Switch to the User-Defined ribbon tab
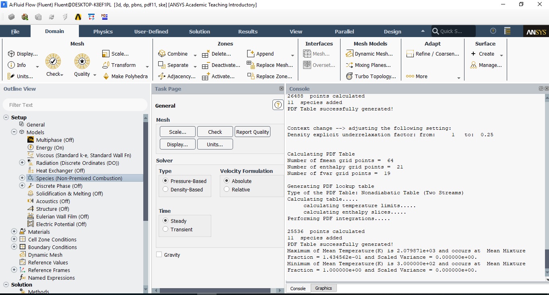This screenshot has height=295, width=549. [x=151, y=31]
